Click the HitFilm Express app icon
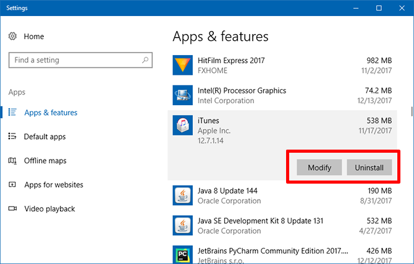Viewport: 414px width, 264px height. click(x=183, y=66)
